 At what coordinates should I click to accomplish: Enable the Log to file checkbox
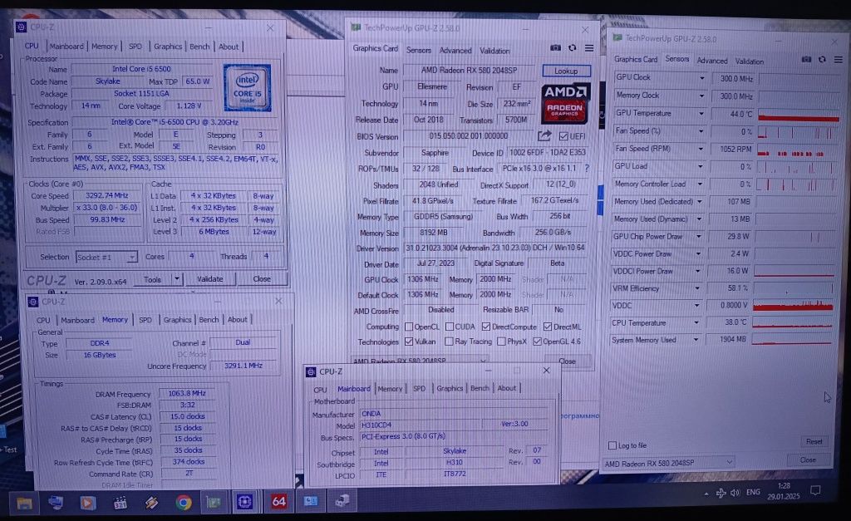point(612,445)
